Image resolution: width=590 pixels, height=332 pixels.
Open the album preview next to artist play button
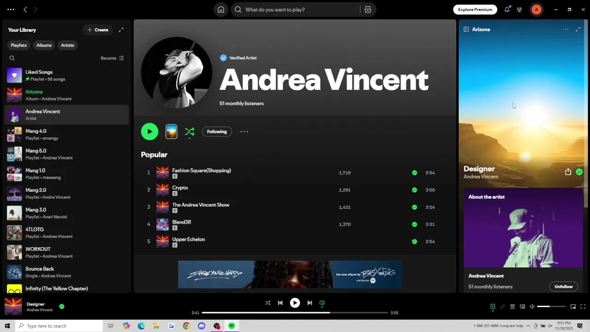coord(171,131)
